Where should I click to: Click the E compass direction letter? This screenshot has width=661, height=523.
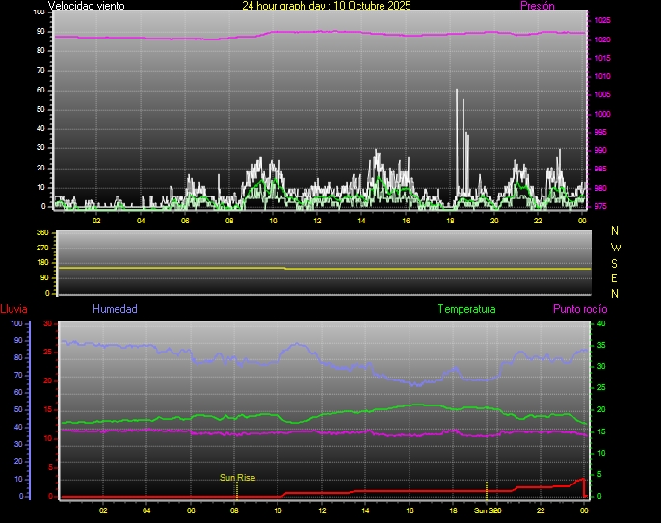click(x=616, y=277)
